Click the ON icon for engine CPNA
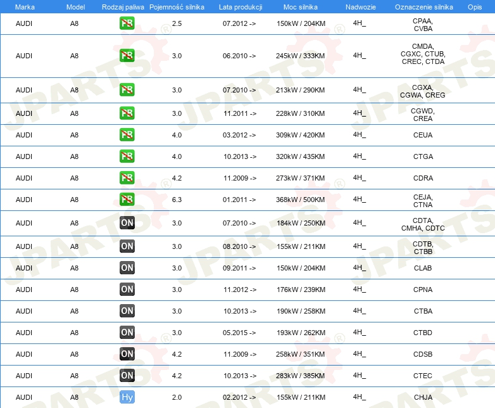Viewport: 495px width, 408px height. [127, 290]
